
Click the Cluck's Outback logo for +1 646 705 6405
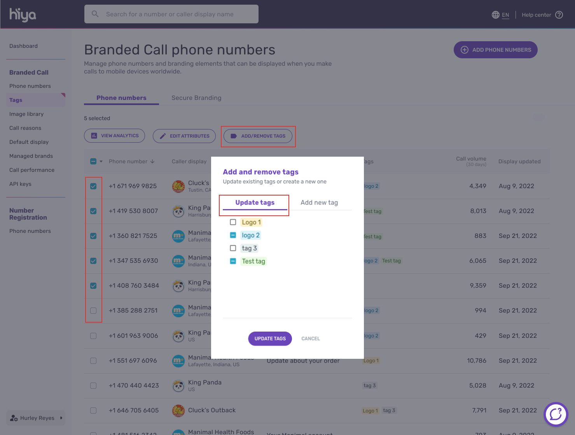[178, 411]
